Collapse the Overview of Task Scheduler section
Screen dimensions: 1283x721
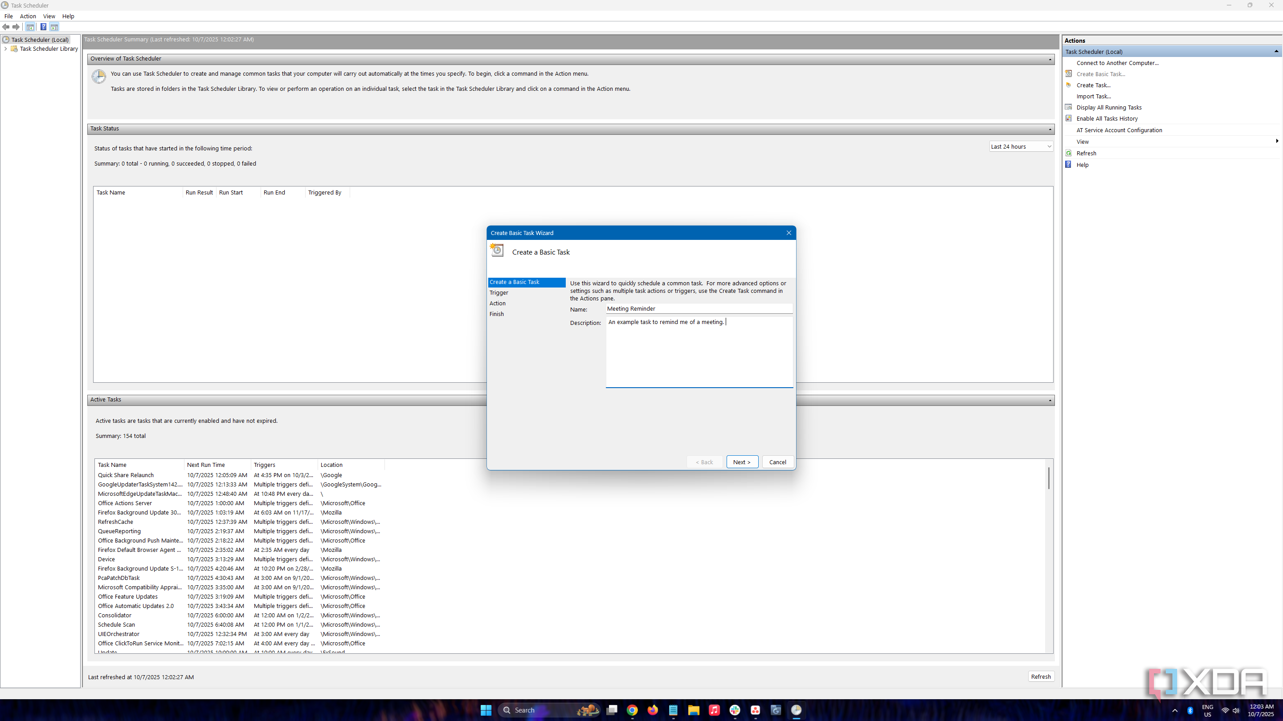click(1050, 59)
